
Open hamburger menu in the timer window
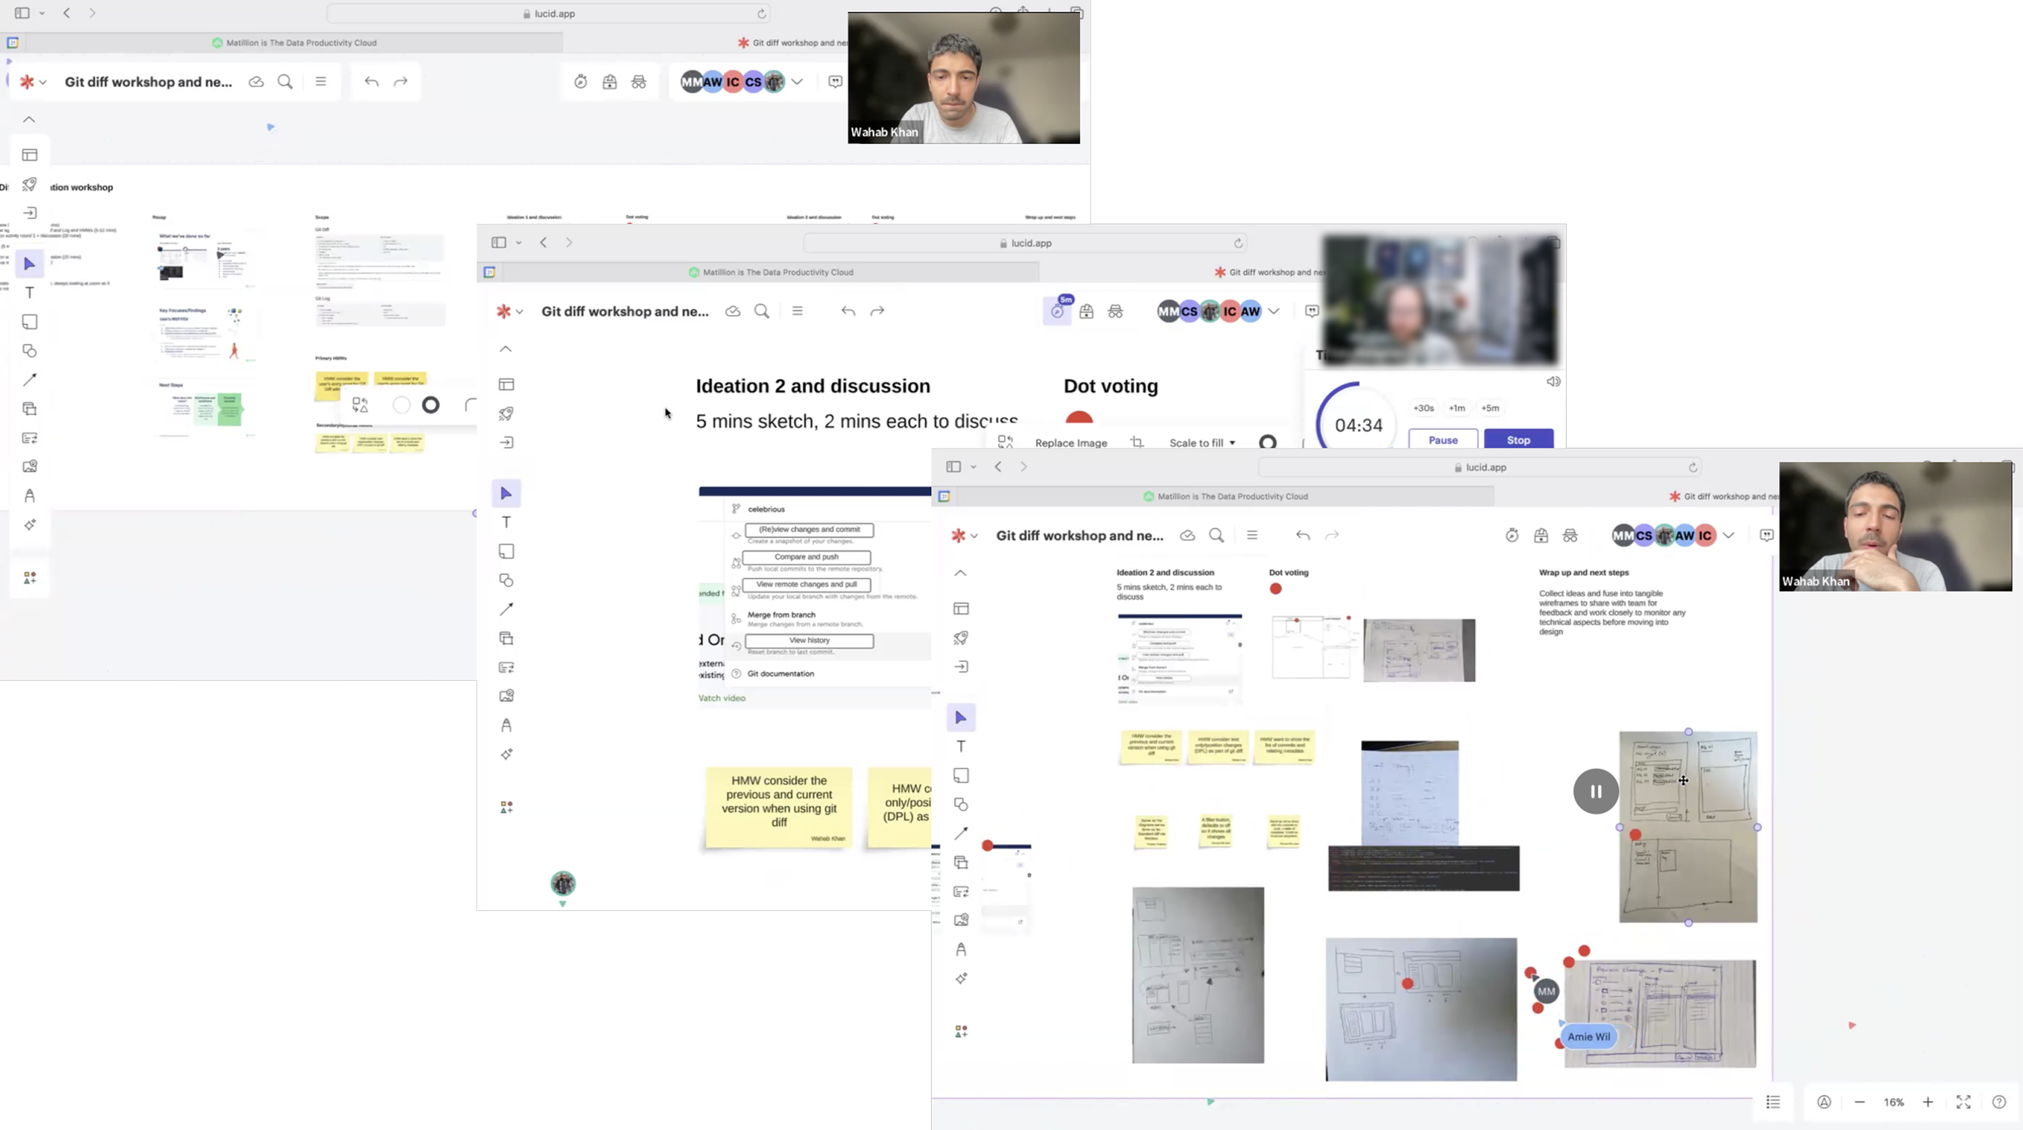click(x=797, y=311)
